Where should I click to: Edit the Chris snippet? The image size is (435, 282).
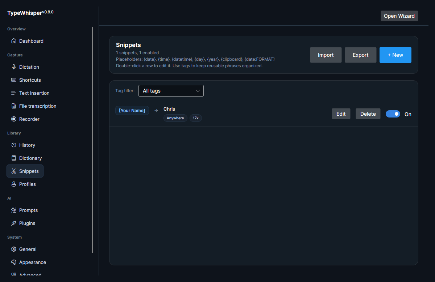pyautogui.click(x=341, y=114)
